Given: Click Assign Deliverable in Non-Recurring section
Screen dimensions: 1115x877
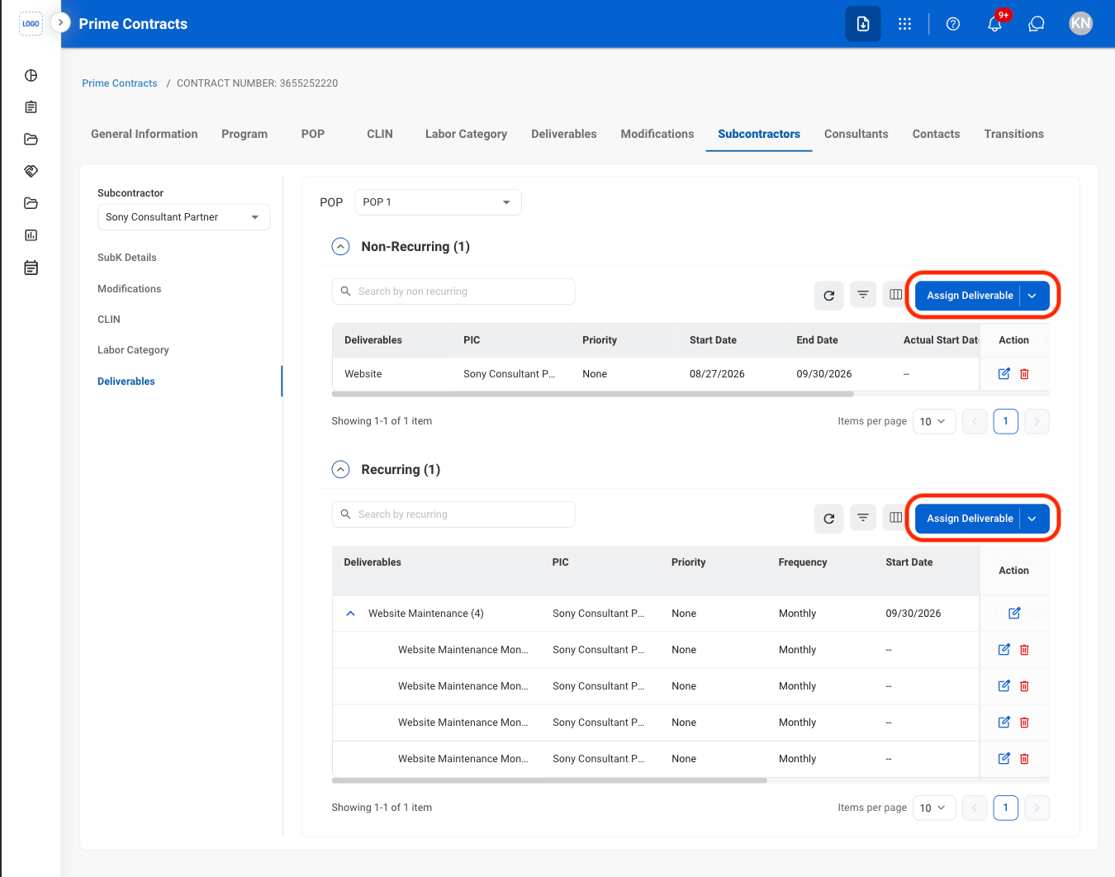Looking at the screenshot, I should (969, 296).
